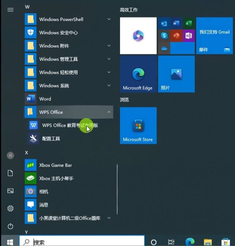Expand the Windows 轻松使用 chevron

coord(109,72)
